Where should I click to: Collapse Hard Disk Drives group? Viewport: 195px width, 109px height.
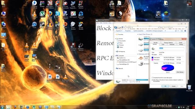[138, 34]
